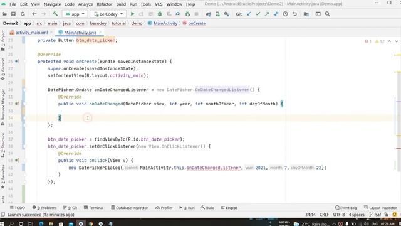
Task: Open the Refactor menu
Action: click(105, 4)
